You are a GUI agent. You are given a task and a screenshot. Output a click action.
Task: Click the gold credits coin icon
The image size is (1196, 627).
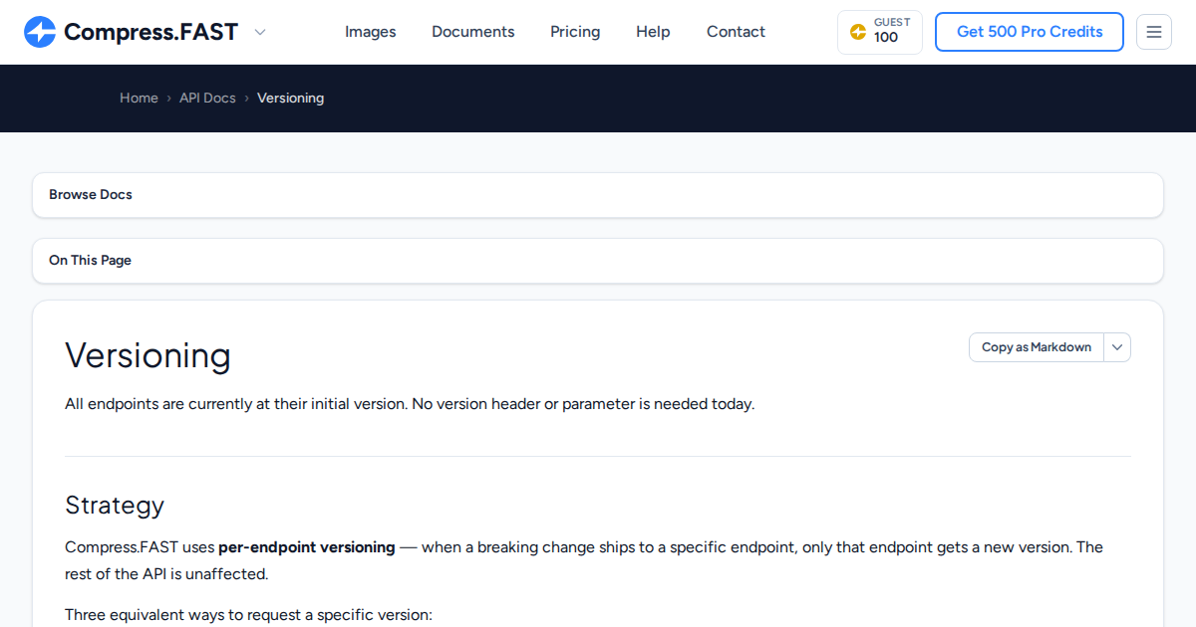pos(857,32)
